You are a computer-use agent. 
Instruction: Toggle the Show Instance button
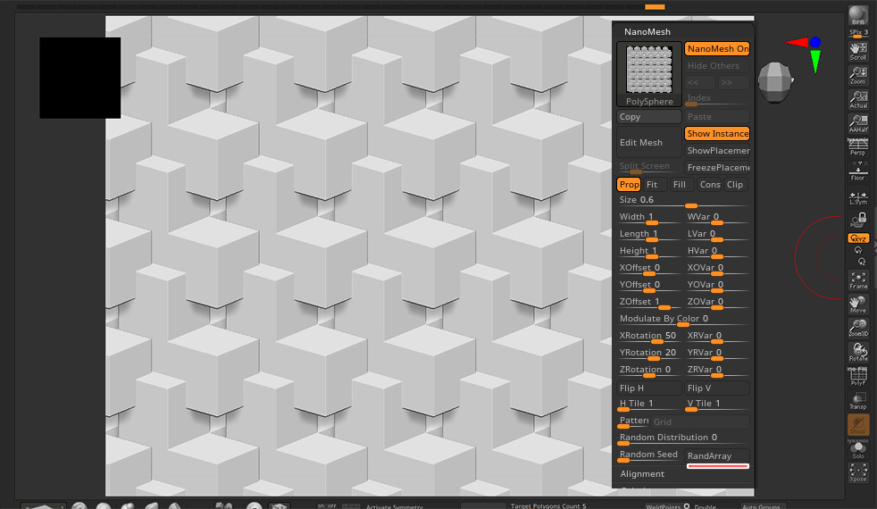tap(717, 133)
